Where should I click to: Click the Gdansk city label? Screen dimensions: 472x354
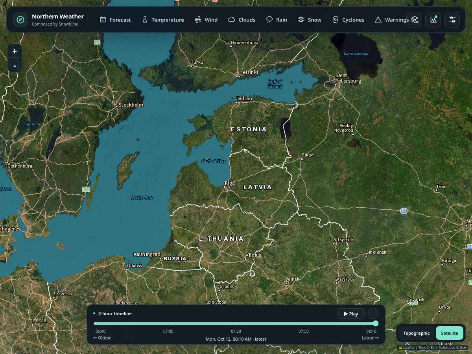click(134, 265)
